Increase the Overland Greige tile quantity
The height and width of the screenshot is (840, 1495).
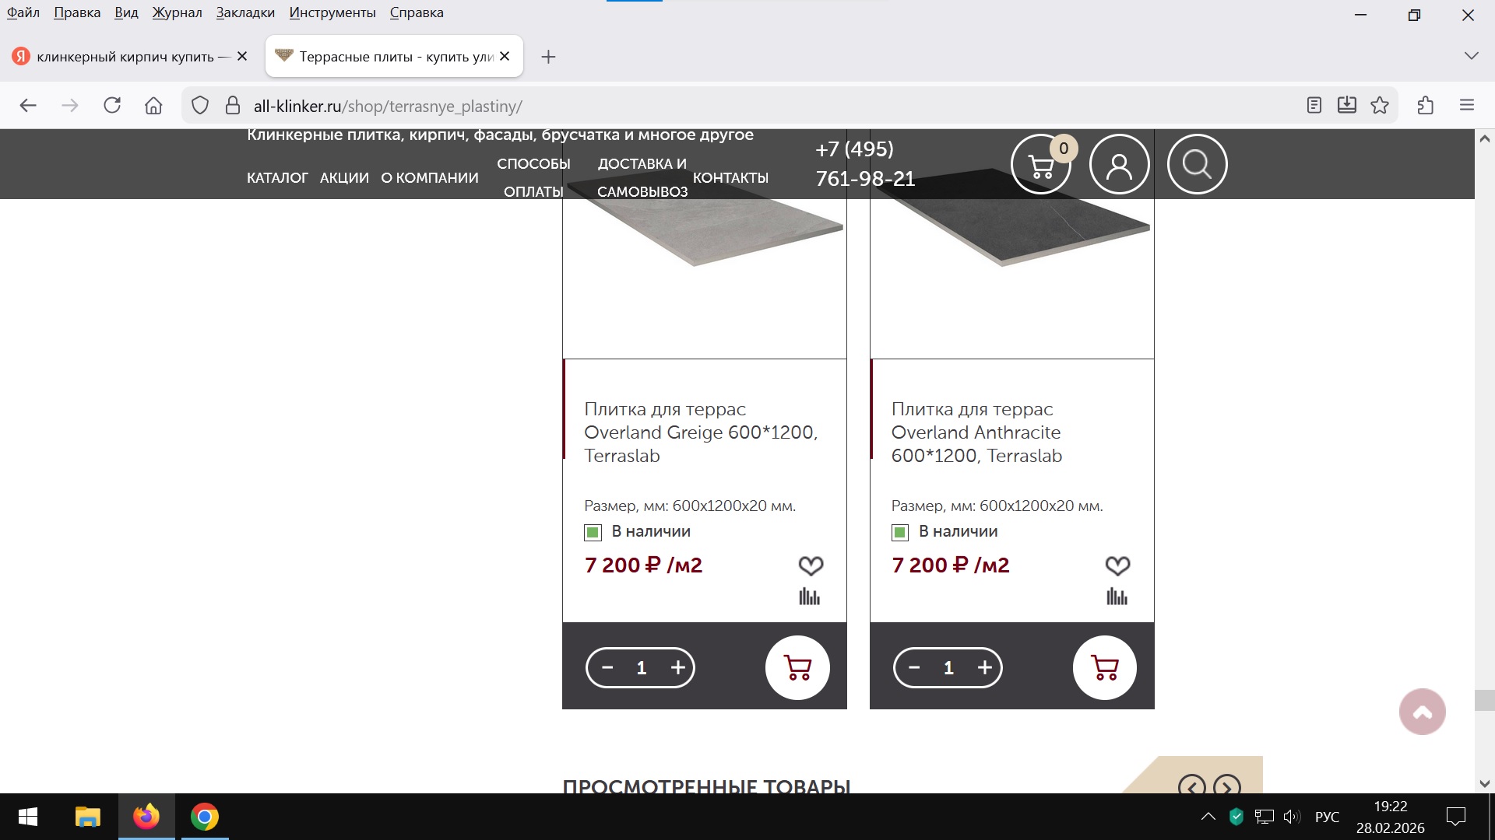click(x=677, y=667)
